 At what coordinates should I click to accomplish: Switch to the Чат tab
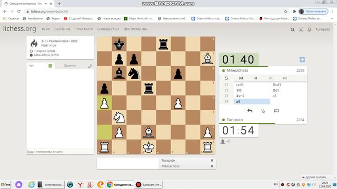(31, 66)
